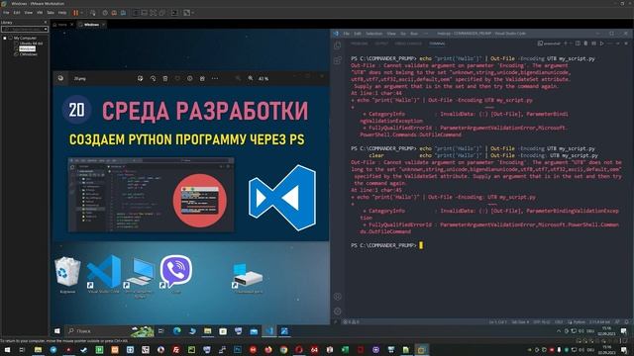Switch to the PROBLEMS panel tab
Image resolution: width=634 pixels, height=356 pixels.
[x=359, y=44]
